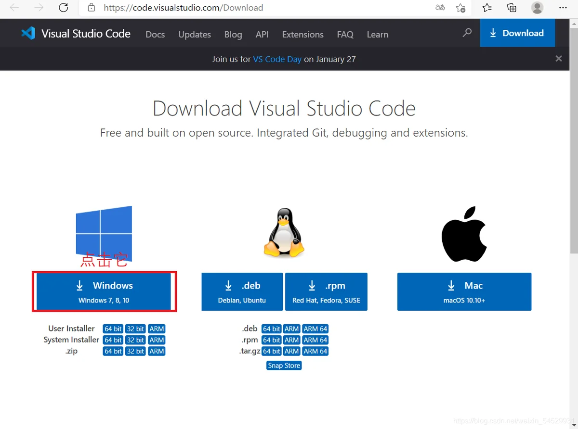Click the Snap Store link
Image resolution: width=578 pixels, height=429 pixels.
(284, 366)
